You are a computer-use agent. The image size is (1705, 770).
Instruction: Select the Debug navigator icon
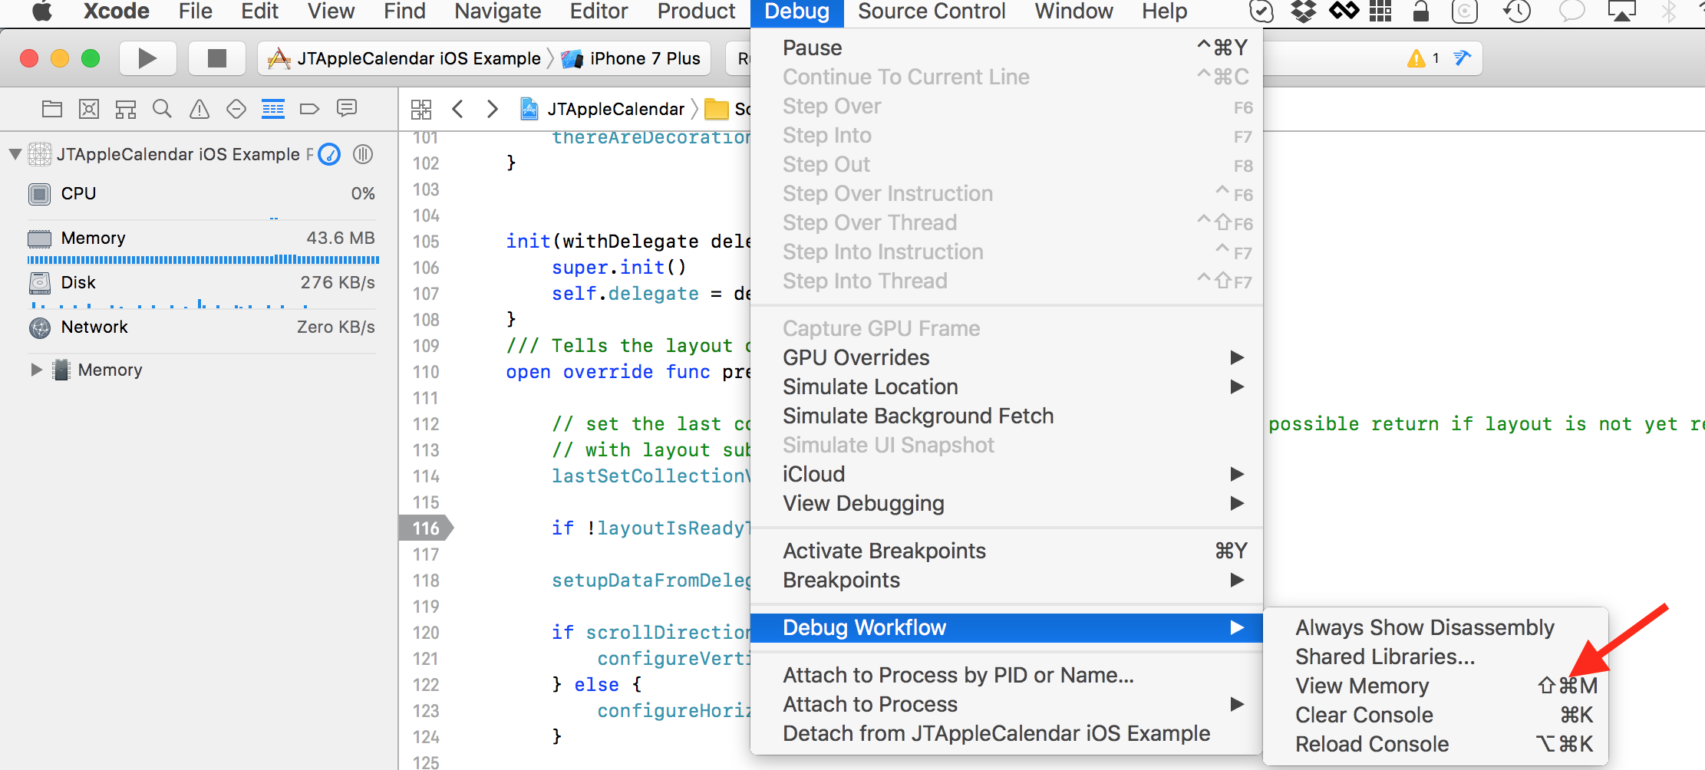[x=273, y=109]
